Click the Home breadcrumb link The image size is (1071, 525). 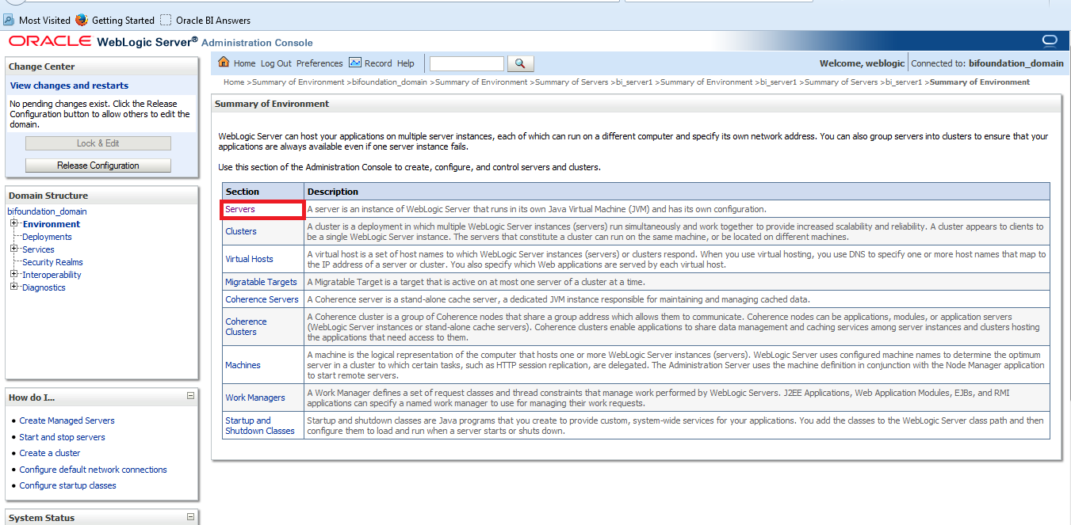tap(234, 82)
